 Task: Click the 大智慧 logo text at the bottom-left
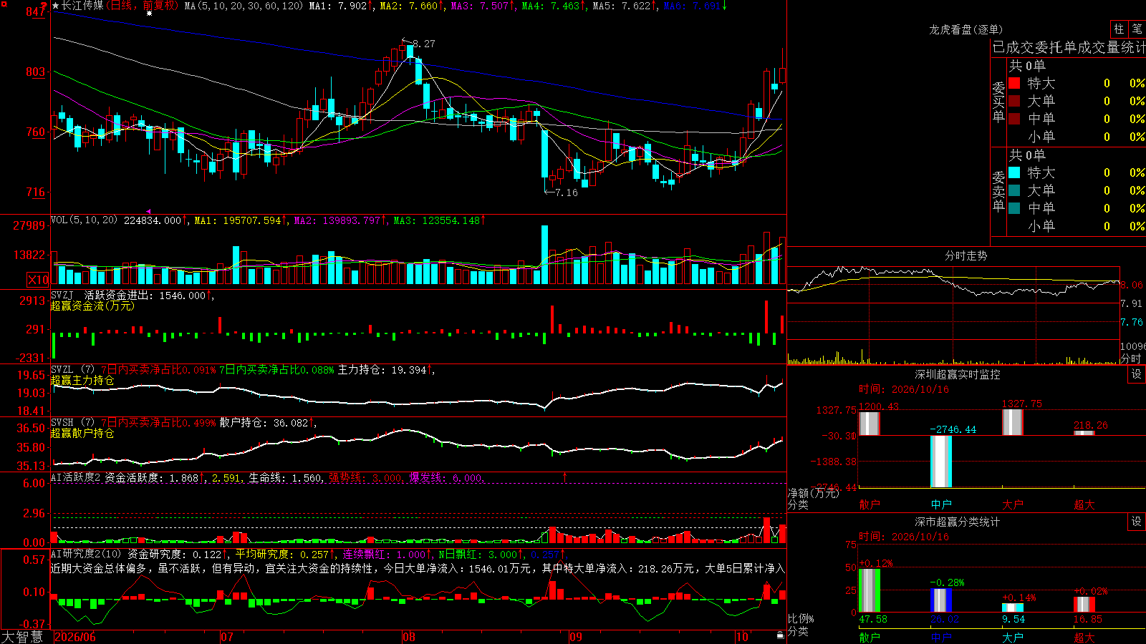tap(22, 637)
